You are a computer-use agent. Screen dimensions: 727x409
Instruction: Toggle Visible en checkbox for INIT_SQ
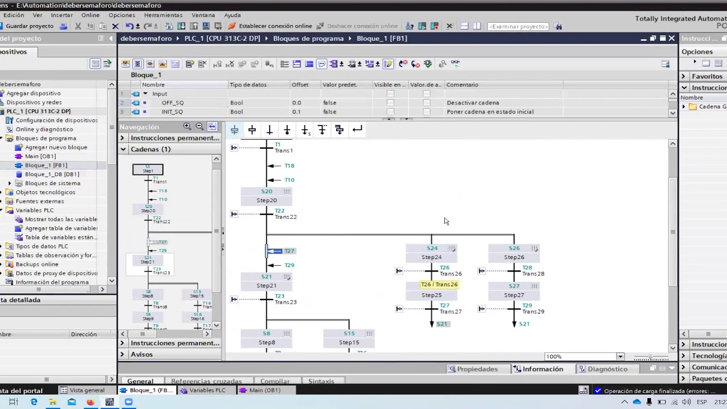[x=390, y=112]
